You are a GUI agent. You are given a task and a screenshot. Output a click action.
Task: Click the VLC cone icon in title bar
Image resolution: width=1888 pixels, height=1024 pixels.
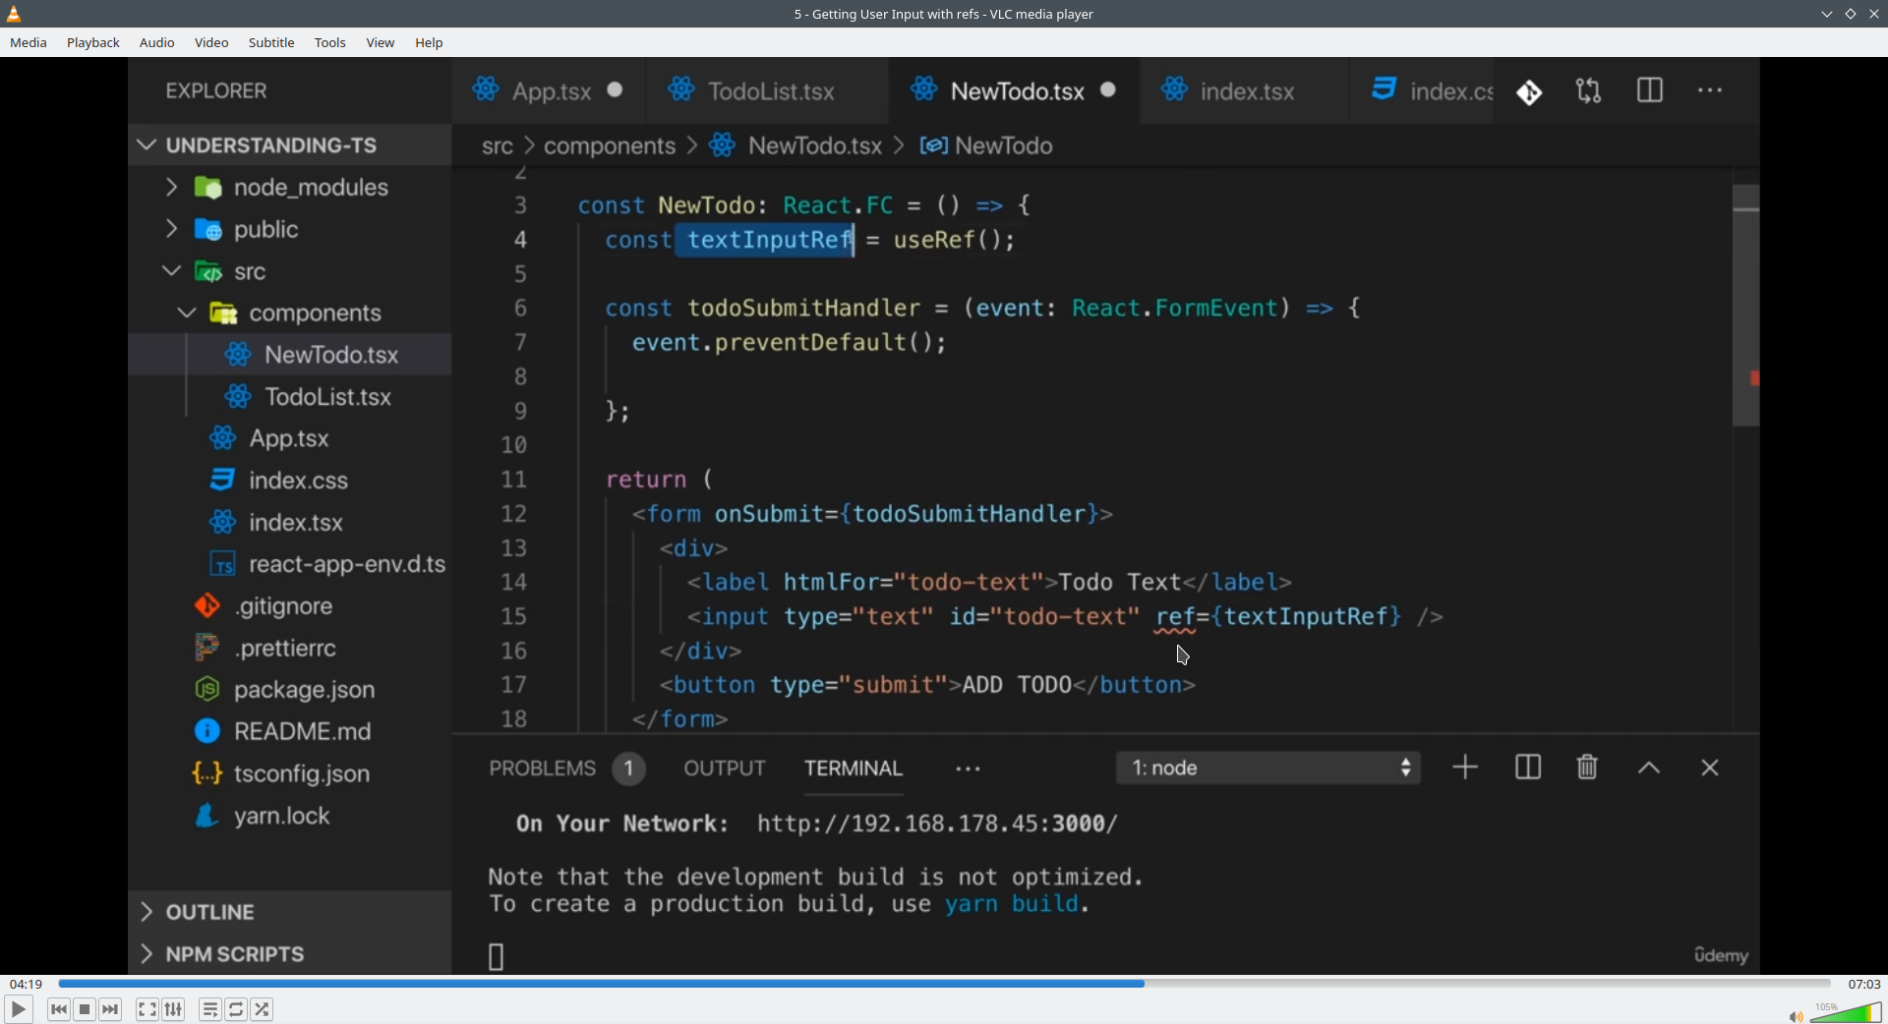pos(14,14)
